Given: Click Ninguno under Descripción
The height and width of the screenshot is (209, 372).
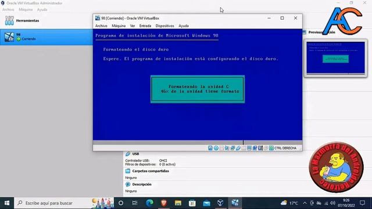Looking at the screenshot, I should [x=131, y=191].
